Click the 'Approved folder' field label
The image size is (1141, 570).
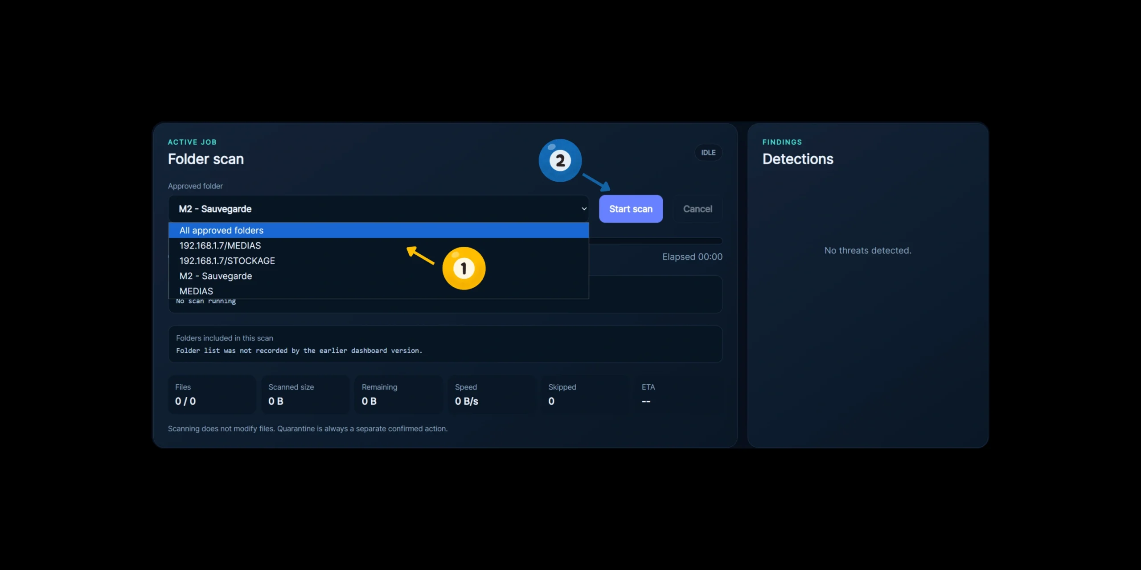tap(195, 186)
